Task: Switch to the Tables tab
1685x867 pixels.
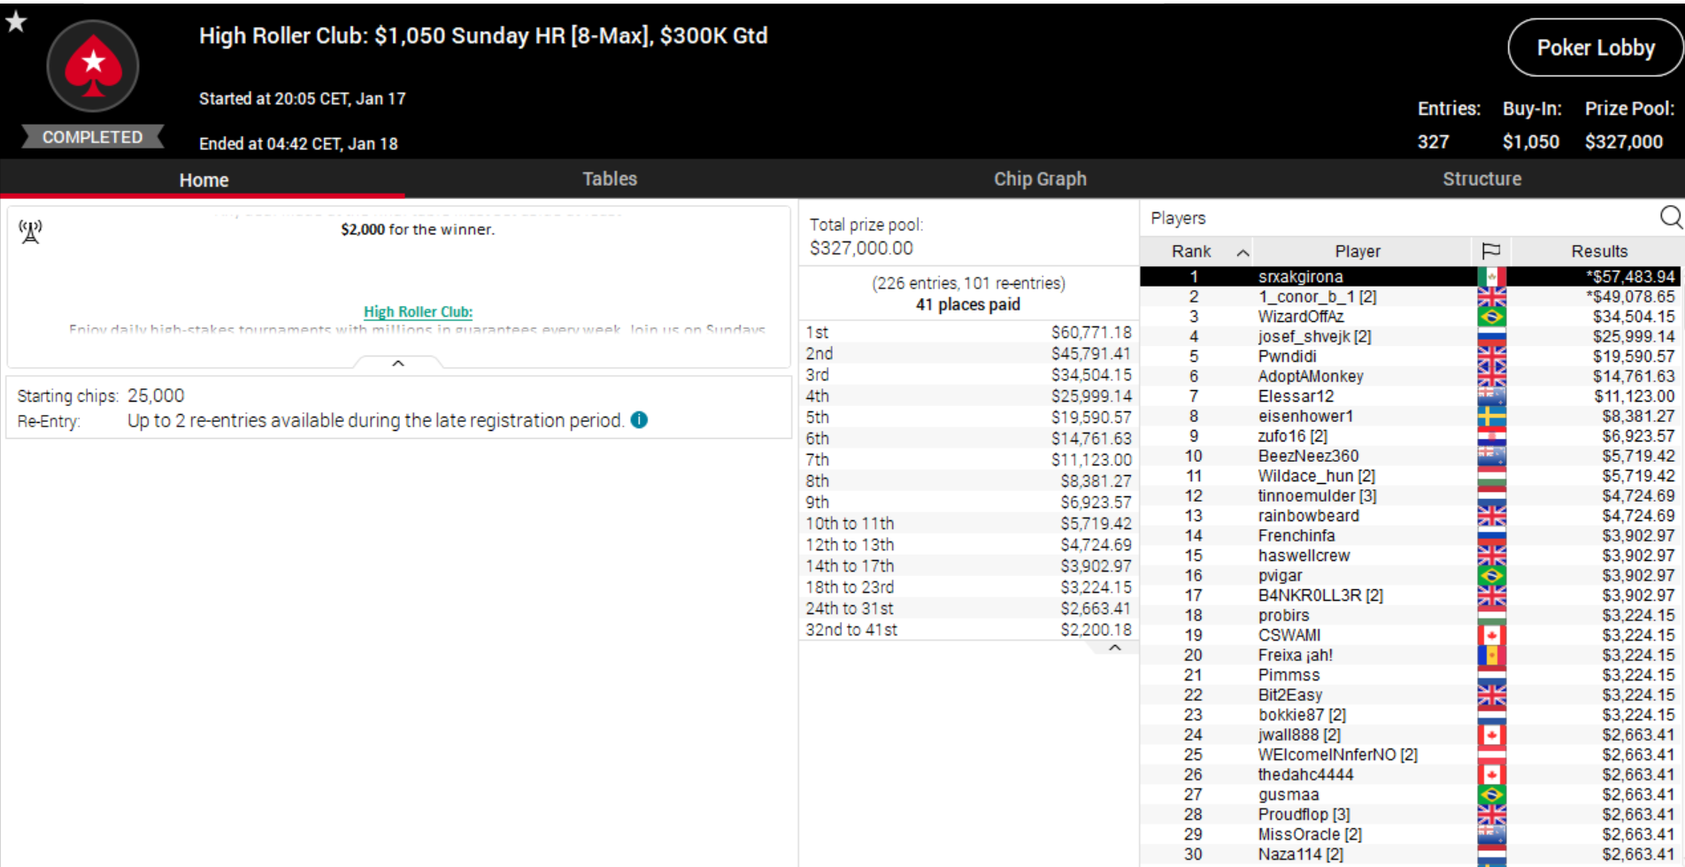Action: point(609,179)
